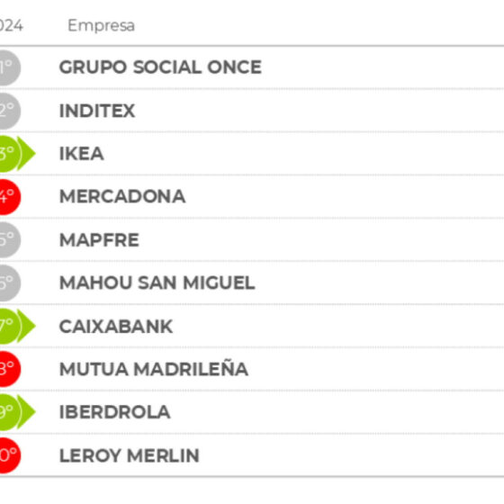Screen dimensions: 504x504
Task: Select the IBERDROLA row name
Action: pos(115,412)
